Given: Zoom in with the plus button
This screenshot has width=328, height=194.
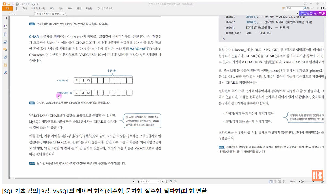Looking at the screenshot, I should [x=322, y=182].
